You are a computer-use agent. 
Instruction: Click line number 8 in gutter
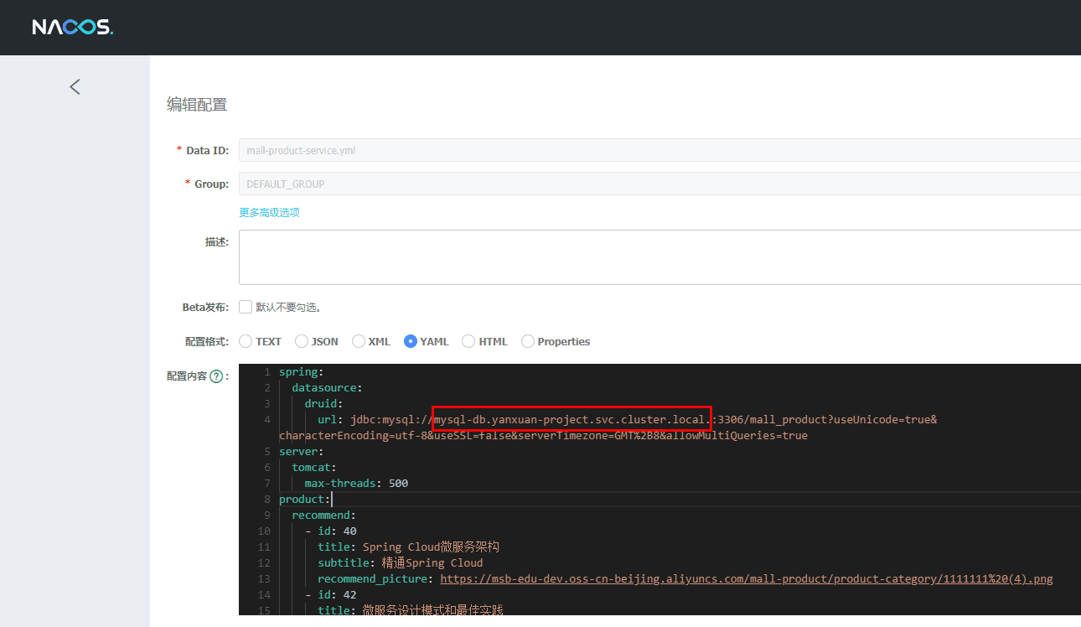tap(267, 499)
